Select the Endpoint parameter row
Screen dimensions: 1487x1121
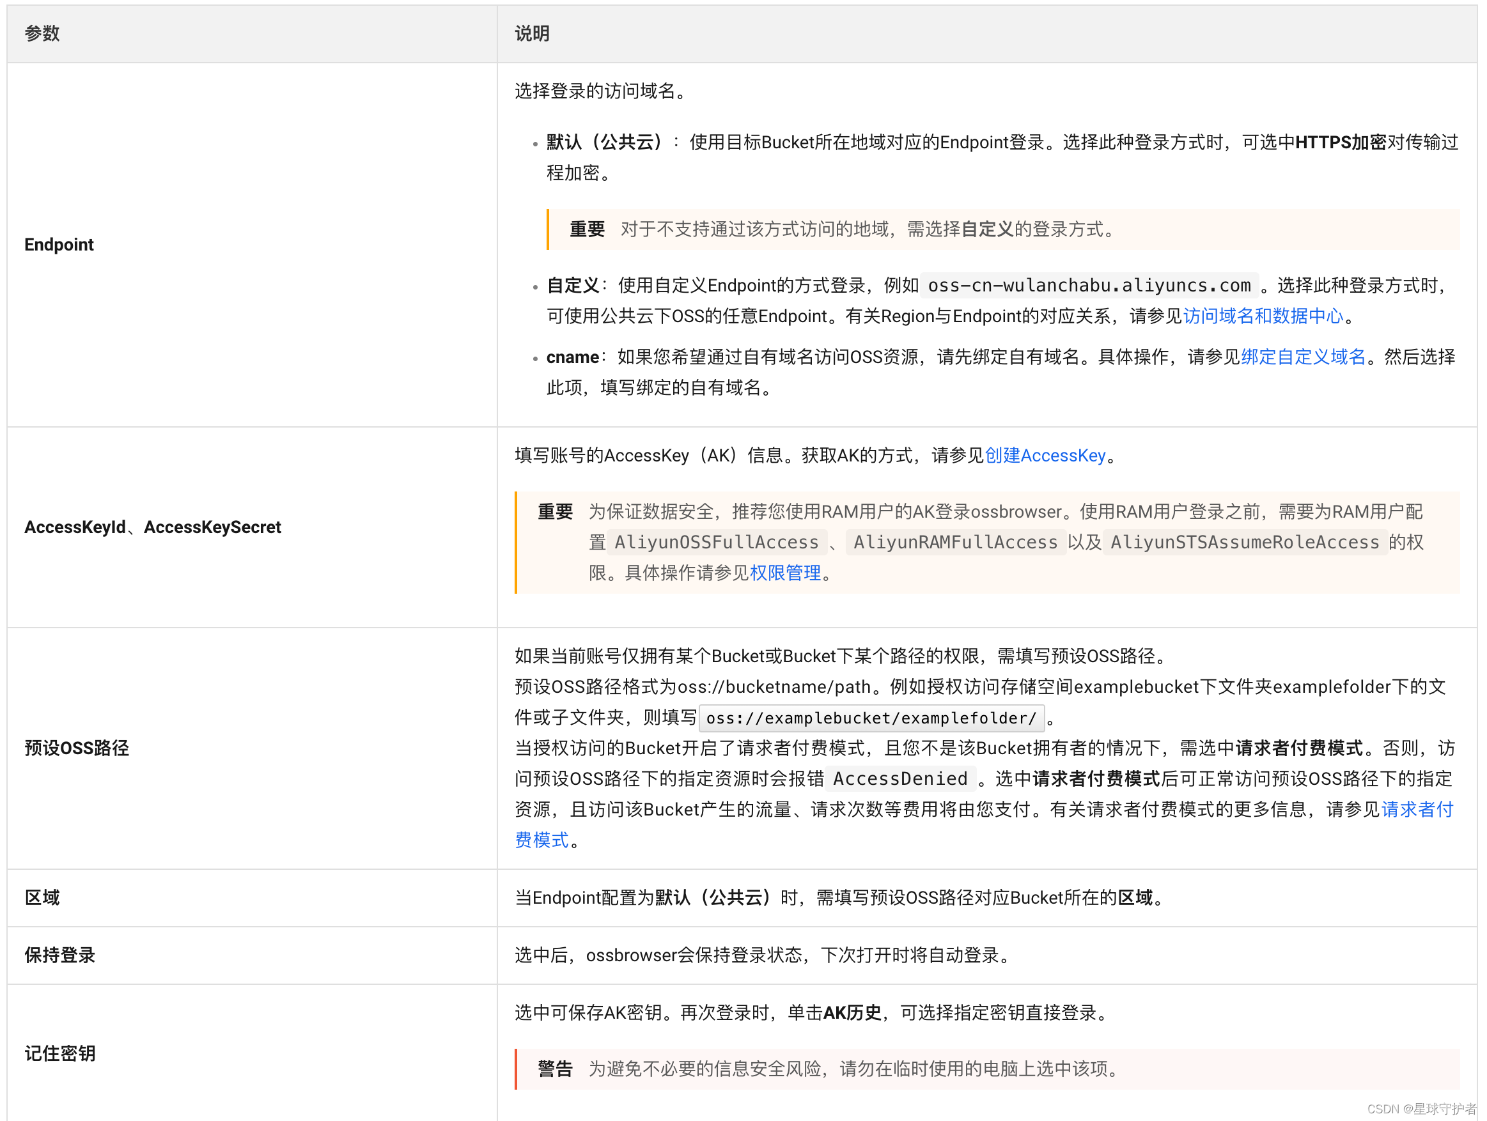tap(59, 244)
